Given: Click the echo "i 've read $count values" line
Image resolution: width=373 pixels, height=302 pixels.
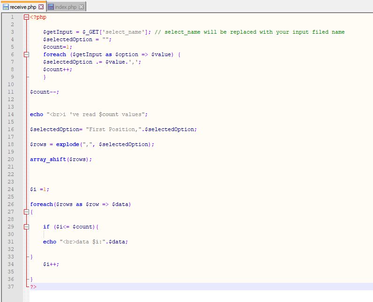Looking at the screenshot, I should [89, 114].
